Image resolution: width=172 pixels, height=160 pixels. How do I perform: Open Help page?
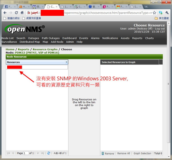pos(79,42)
